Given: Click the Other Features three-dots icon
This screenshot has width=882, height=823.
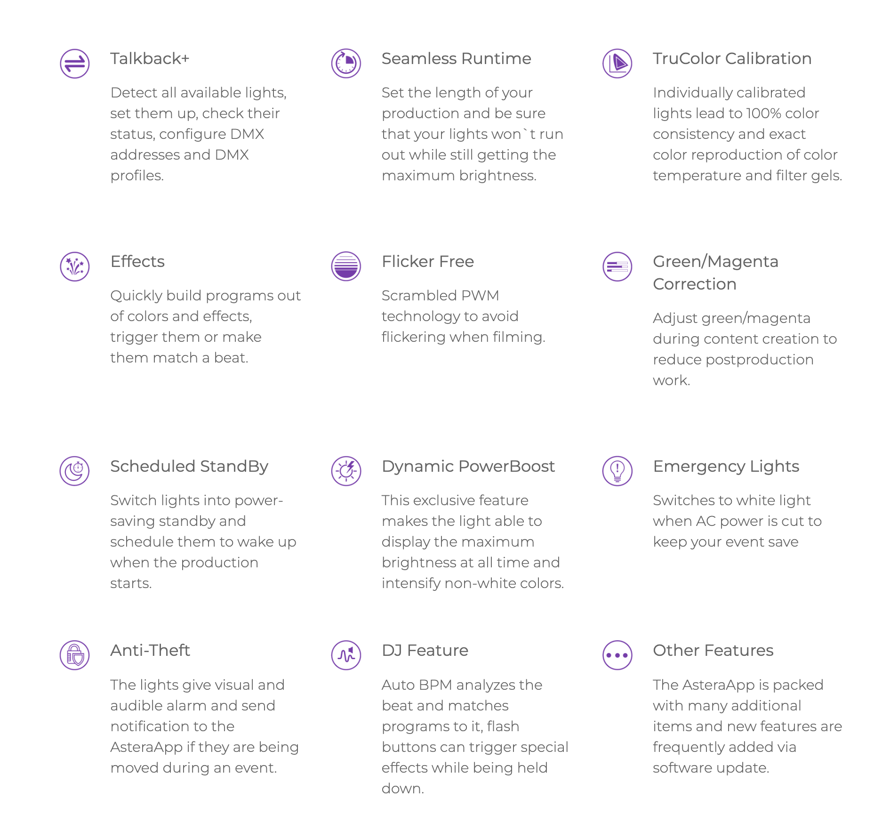Looking at the screenshot, I should (617, 655).
